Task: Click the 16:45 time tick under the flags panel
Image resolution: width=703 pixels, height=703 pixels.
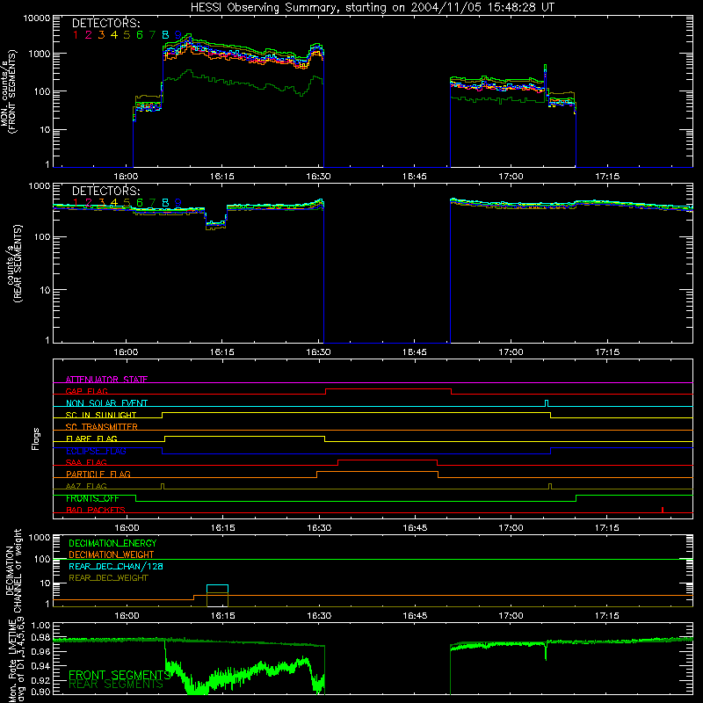Action: [x=415, y=528]
